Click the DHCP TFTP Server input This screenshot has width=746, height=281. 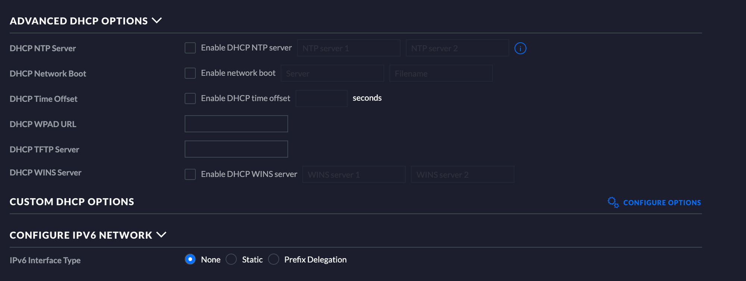(x=236, y=149)
